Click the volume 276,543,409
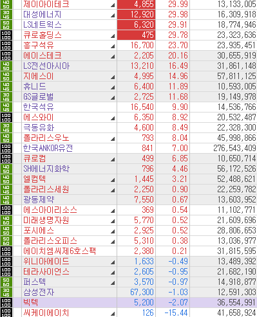 point(234,149)
